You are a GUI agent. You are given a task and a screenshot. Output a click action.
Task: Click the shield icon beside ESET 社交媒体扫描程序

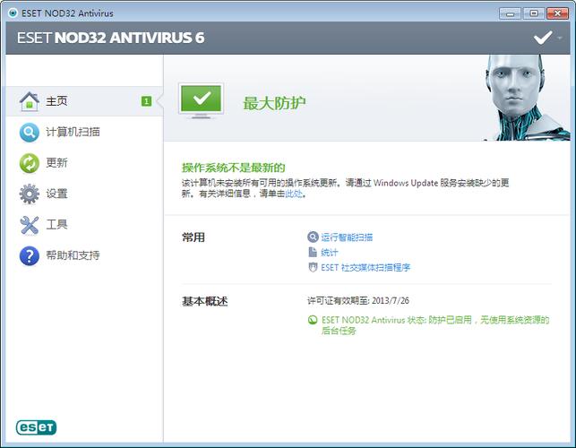click(313, 267)
